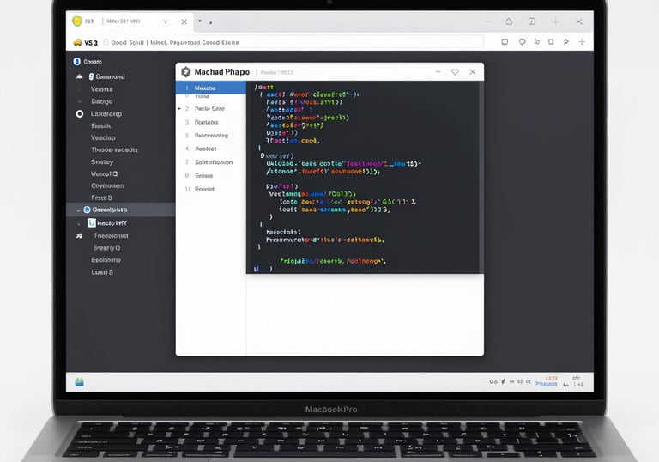Click the leftmost tray icon in the bottom taskbar

493,381
